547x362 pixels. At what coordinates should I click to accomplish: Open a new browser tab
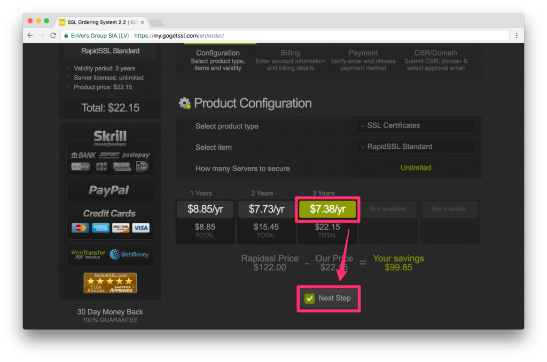pos(157,22)
